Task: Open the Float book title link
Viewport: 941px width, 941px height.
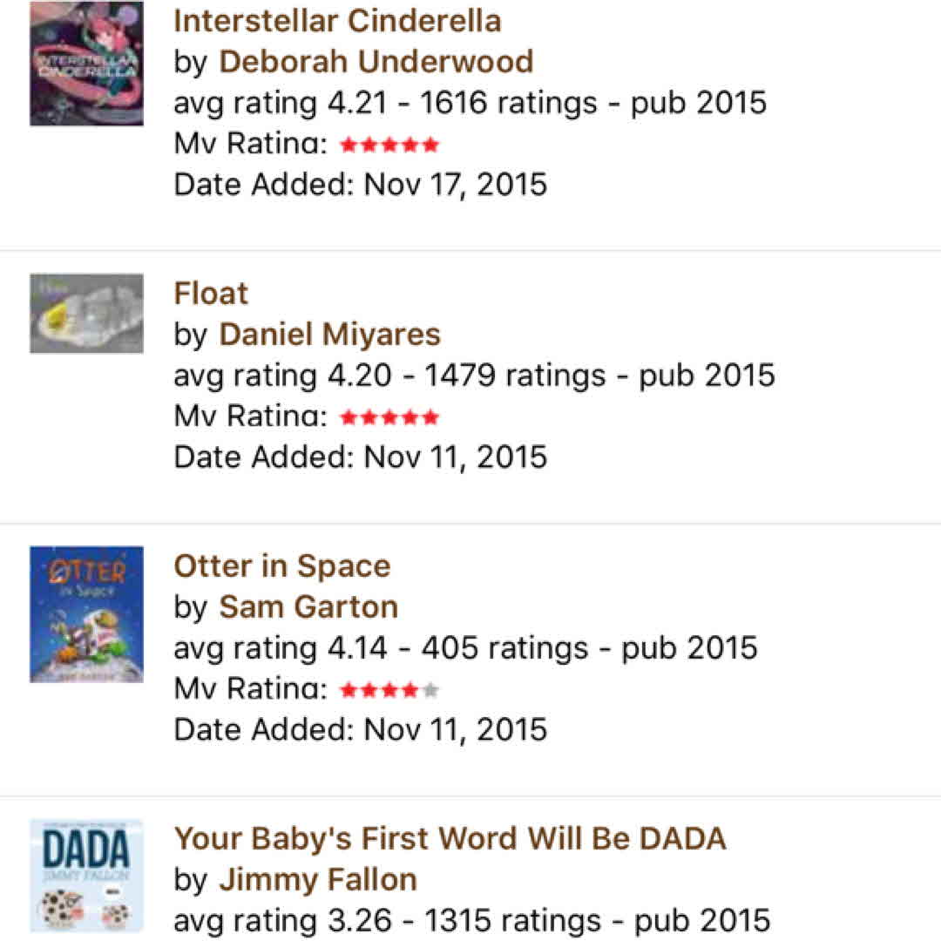Action: tap(211, 293)
